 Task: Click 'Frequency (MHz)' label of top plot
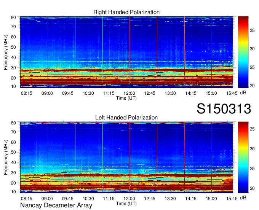click(6, 52)
